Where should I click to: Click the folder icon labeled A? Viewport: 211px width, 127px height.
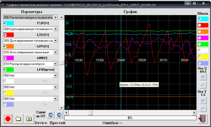[29, 119]
